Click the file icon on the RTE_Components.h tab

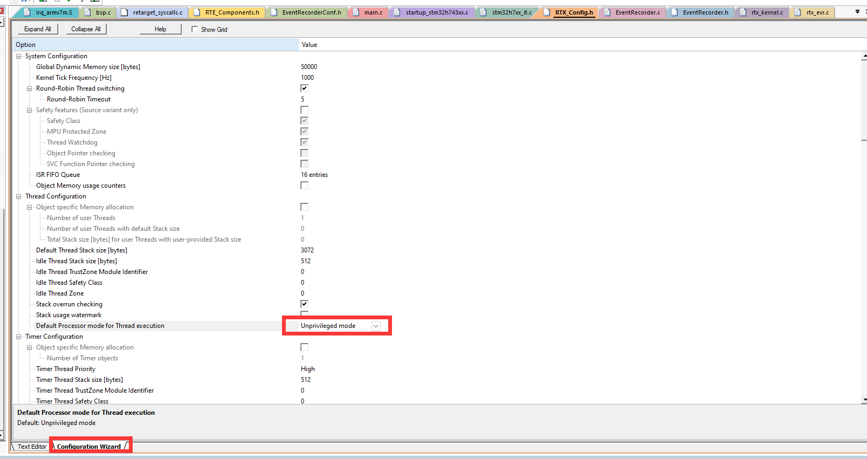196,12
